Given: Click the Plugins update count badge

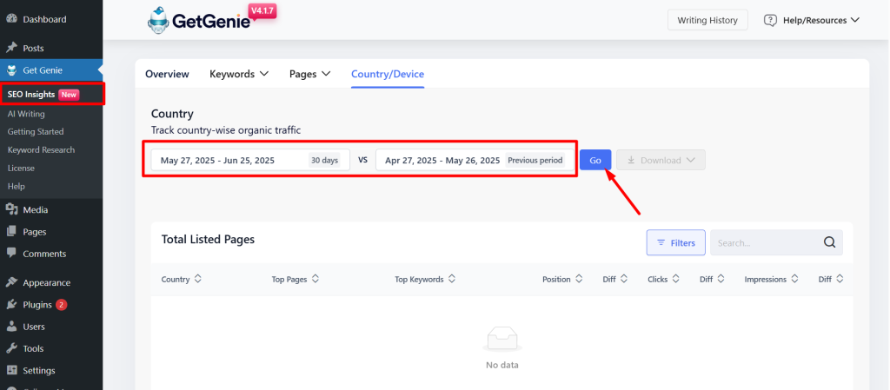Looking at the screenshot, I should click(62, 304).
